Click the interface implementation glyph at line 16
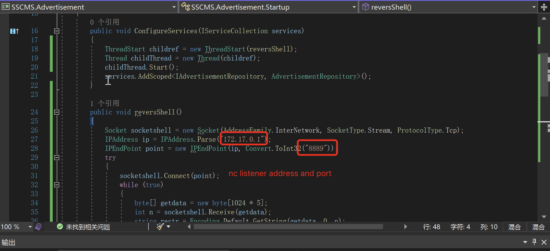Image resolution: width=550 pixels, height=251 pixels. [15, 31]
